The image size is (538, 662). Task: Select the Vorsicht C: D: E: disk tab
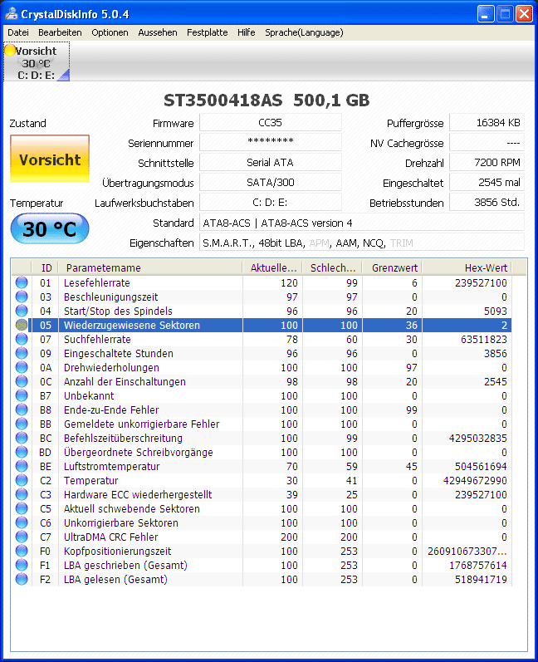37,62
